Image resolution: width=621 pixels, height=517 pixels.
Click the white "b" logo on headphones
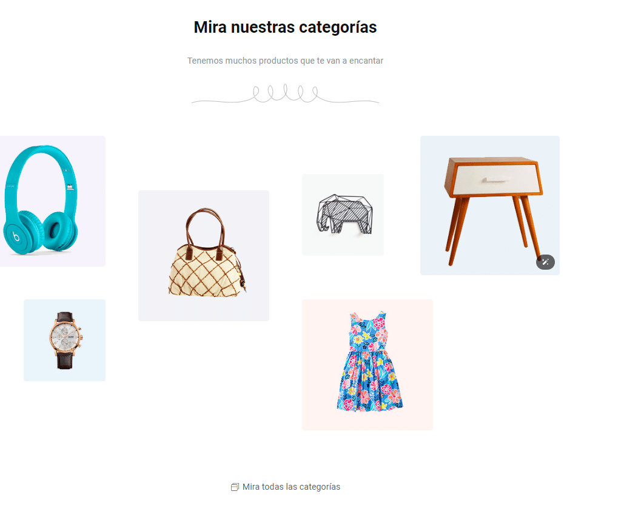point(16,236)
